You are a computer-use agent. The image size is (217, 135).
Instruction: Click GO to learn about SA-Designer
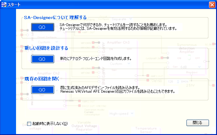click(43, 27)
